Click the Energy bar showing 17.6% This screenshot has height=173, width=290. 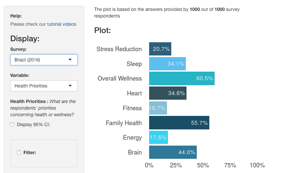158,137
